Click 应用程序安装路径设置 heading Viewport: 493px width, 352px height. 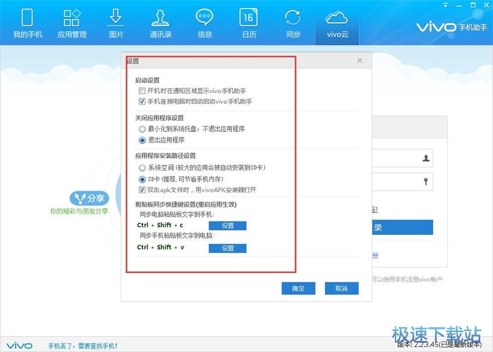165,155
